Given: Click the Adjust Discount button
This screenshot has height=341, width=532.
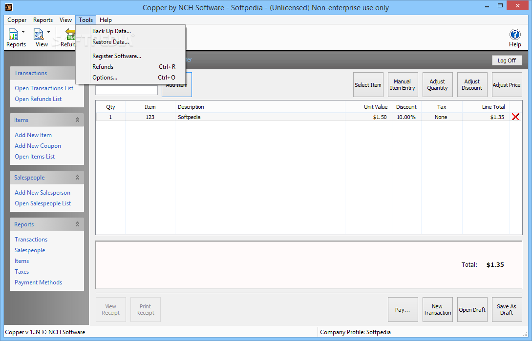Looking at the screenshot, I should pos(472,85).
